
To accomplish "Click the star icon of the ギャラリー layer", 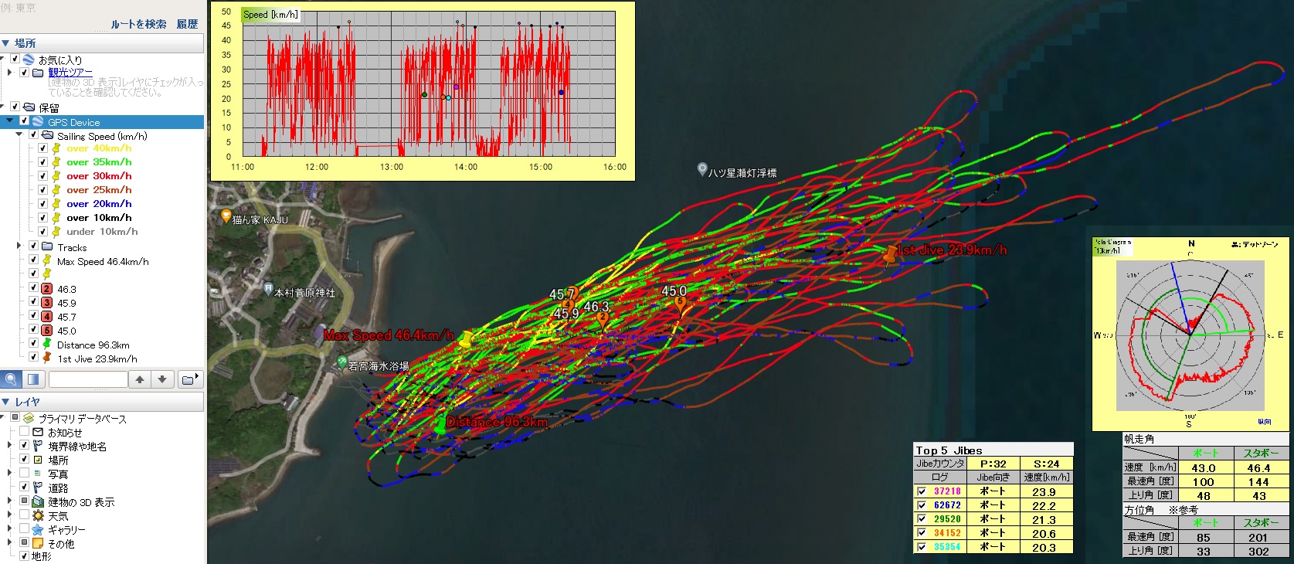I will (x=38, y=530).
